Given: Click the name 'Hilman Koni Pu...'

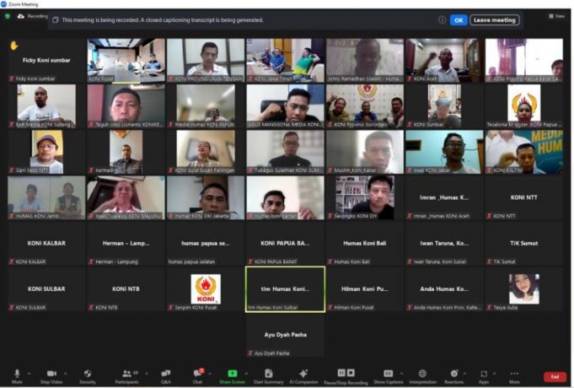Looking at the screenshot, I should [365, 289].
